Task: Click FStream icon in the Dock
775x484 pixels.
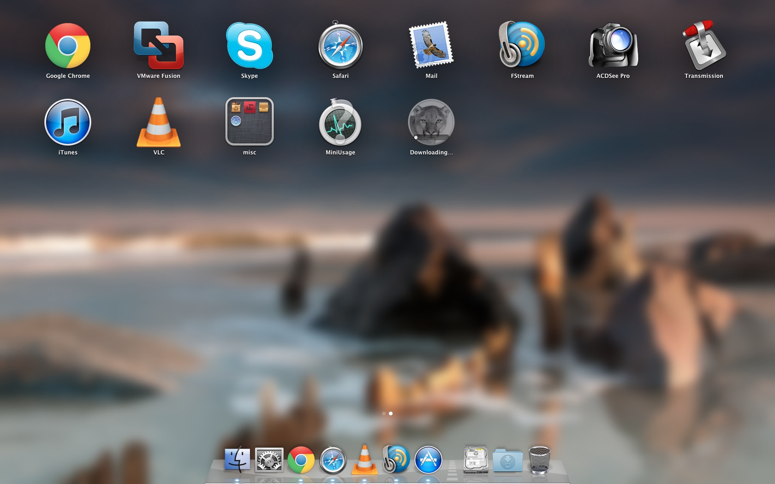Action: [396, 460]
